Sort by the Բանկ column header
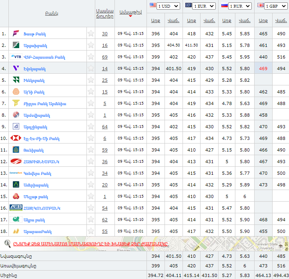Viewport: 289px width, 279px height. pyautogui.click(x=52, y=13)
